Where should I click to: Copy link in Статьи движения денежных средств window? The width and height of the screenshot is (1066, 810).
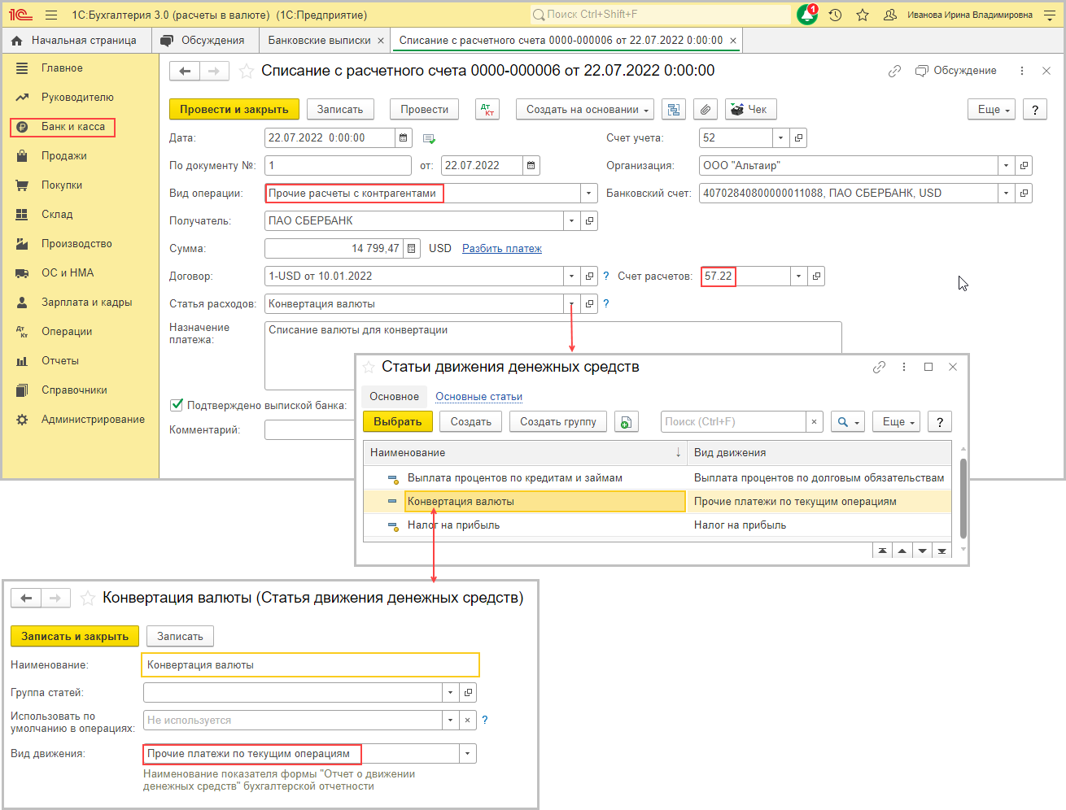point(879,368)
